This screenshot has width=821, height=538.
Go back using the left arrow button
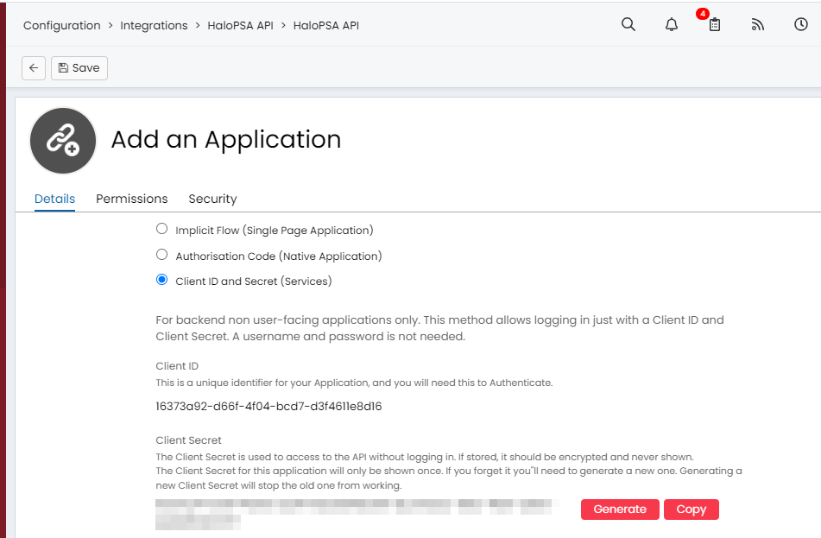34,68
